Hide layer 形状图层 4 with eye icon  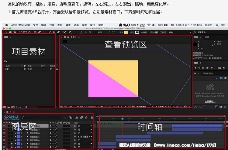pos(4,140)
